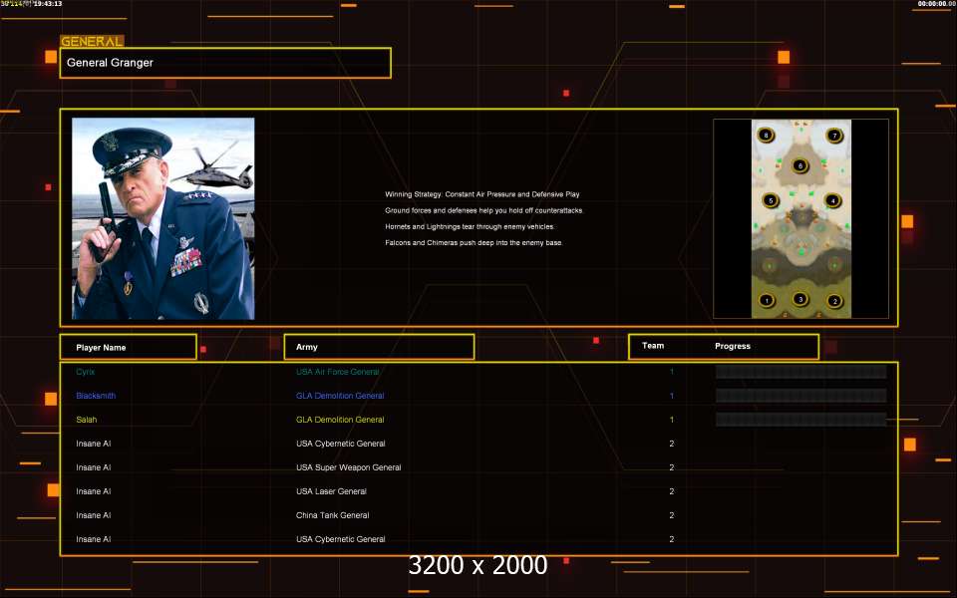
Task: Click Salah's loading progress bar
Action: tap(800, 420)
